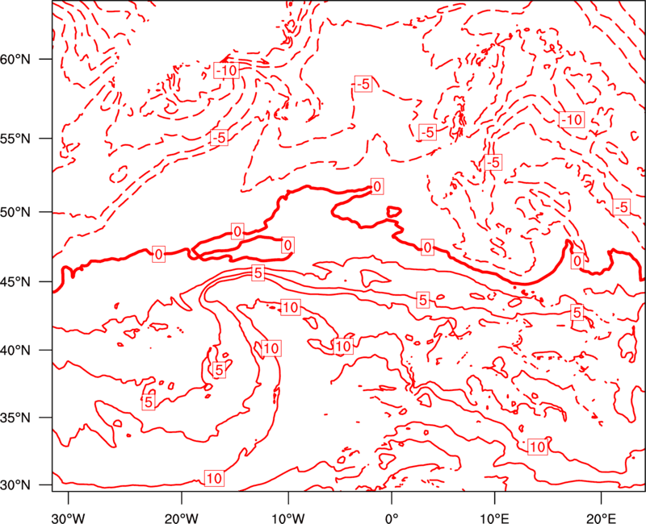This screenshot has height=524, width=646.
Task: Pick the 0 contour label near 18°E, 46°N
Action: point(577,260)
